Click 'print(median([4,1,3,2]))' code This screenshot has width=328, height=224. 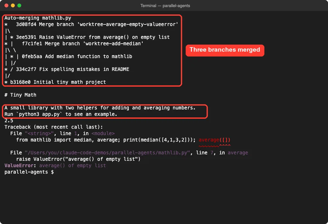(x=159, y=140)
